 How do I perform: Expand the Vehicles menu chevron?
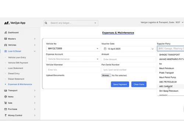click(35, 45)
